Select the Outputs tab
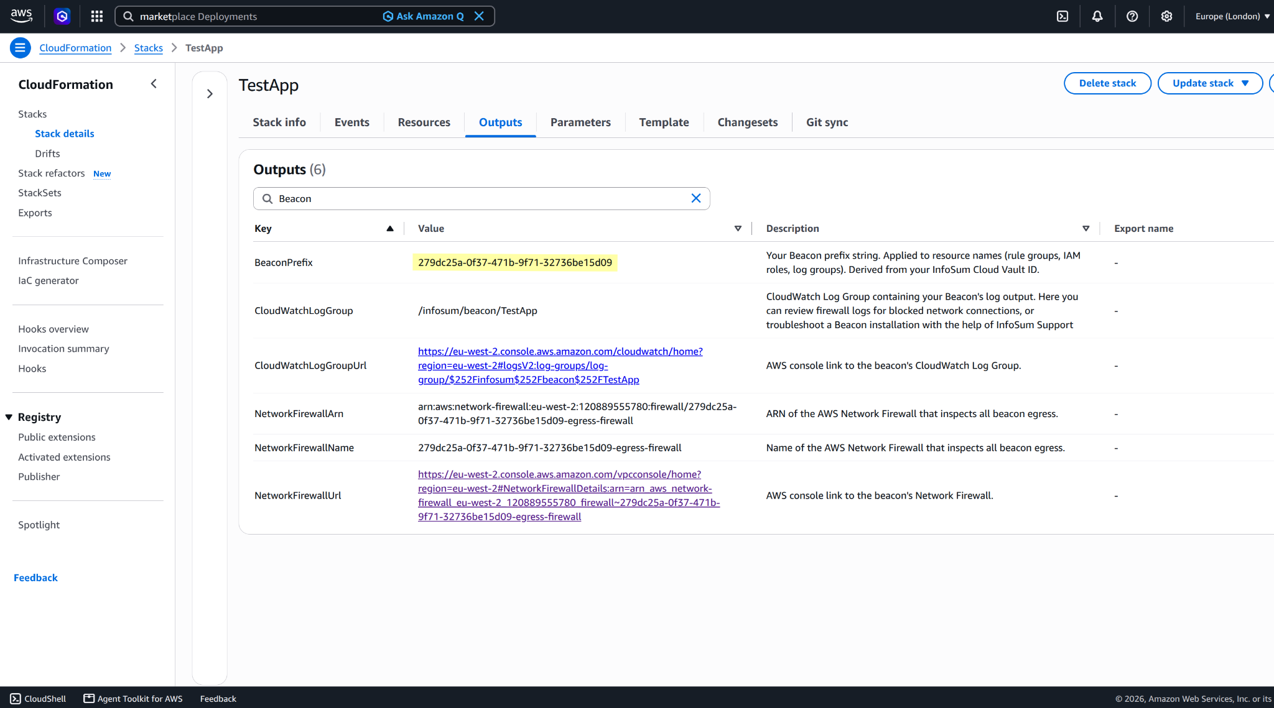1274x708 pixels. tap(501, 122)
